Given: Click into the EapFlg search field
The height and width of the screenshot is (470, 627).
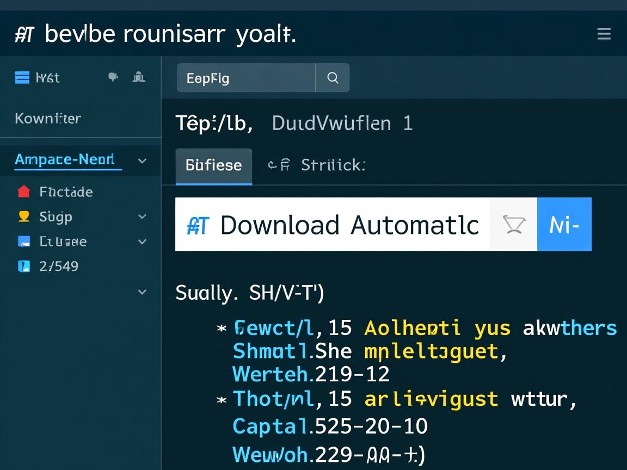Looking at the screenshot, I should (246, 78).
